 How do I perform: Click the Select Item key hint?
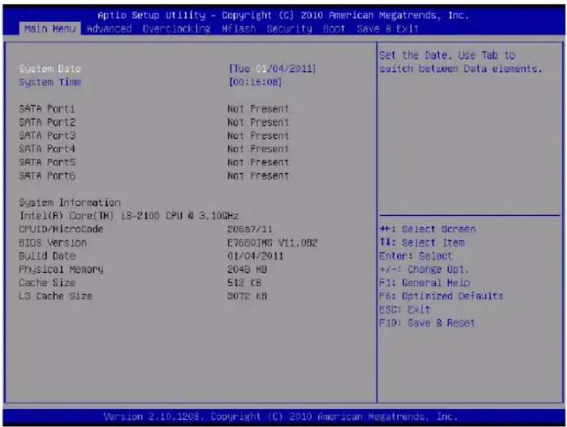(x=422, y=243)
